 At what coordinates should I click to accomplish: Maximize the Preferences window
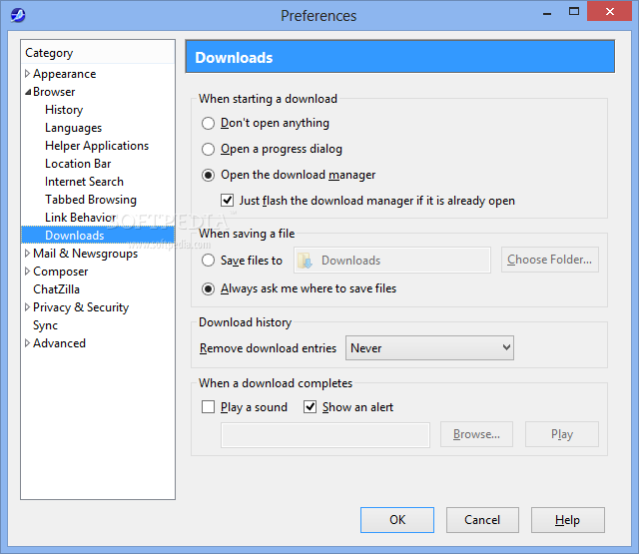pyautogui.click(x=574, y=11)
